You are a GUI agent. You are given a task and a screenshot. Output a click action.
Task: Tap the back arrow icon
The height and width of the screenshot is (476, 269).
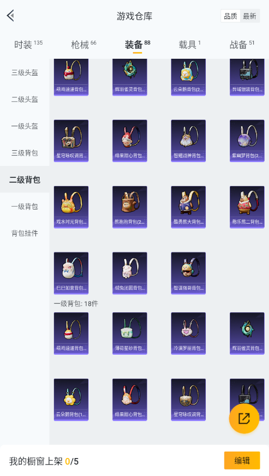11,16
